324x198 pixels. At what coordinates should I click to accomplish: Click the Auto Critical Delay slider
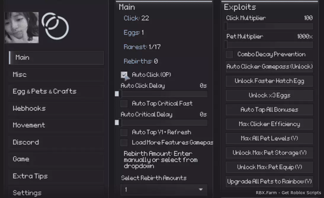164,123
